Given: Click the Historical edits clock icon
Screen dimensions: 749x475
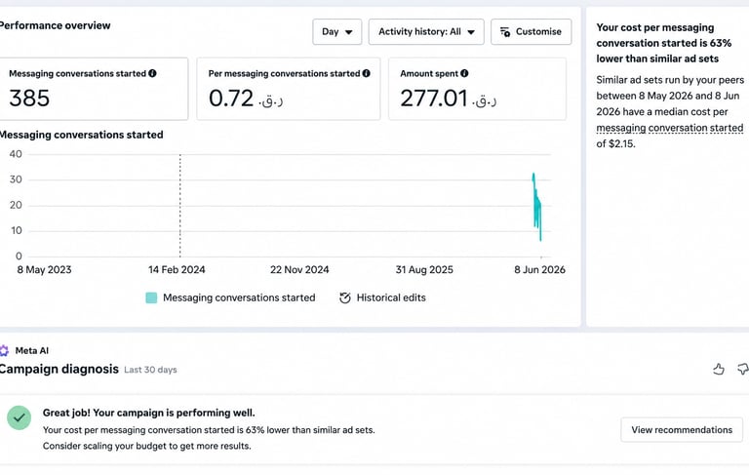Looking at the screenshot, I should pyautogui.click(x=345, y=297).
